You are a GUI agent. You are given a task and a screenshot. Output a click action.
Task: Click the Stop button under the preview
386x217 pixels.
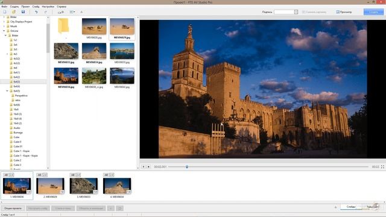coord(148,166)
